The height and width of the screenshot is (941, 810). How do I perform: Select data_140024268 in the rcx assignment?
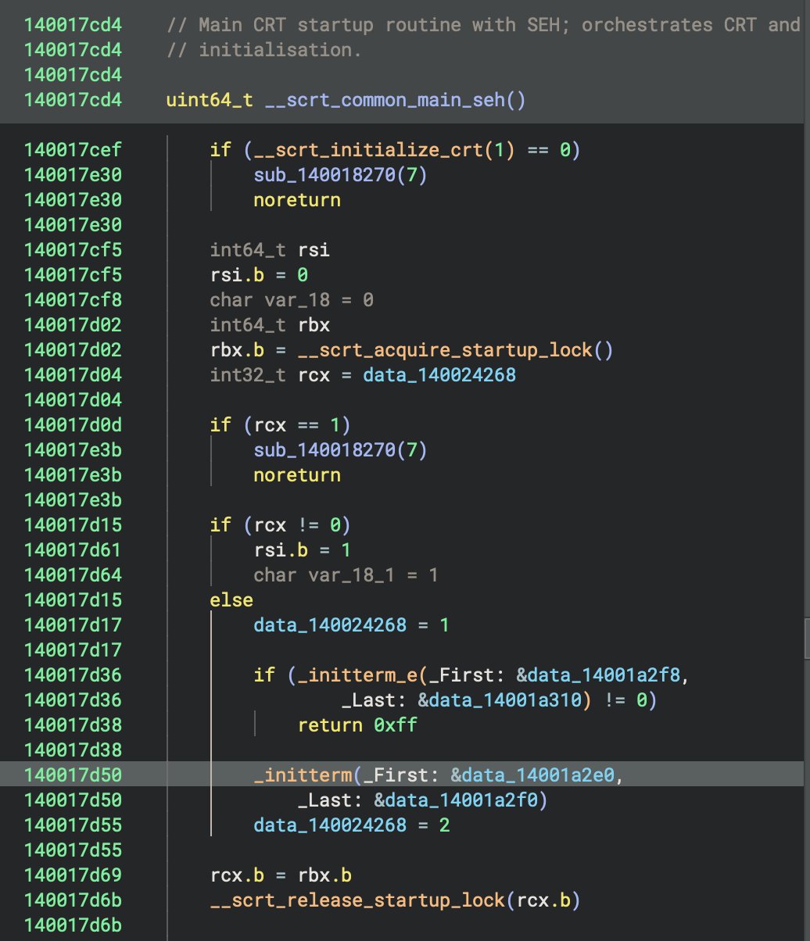439,374
